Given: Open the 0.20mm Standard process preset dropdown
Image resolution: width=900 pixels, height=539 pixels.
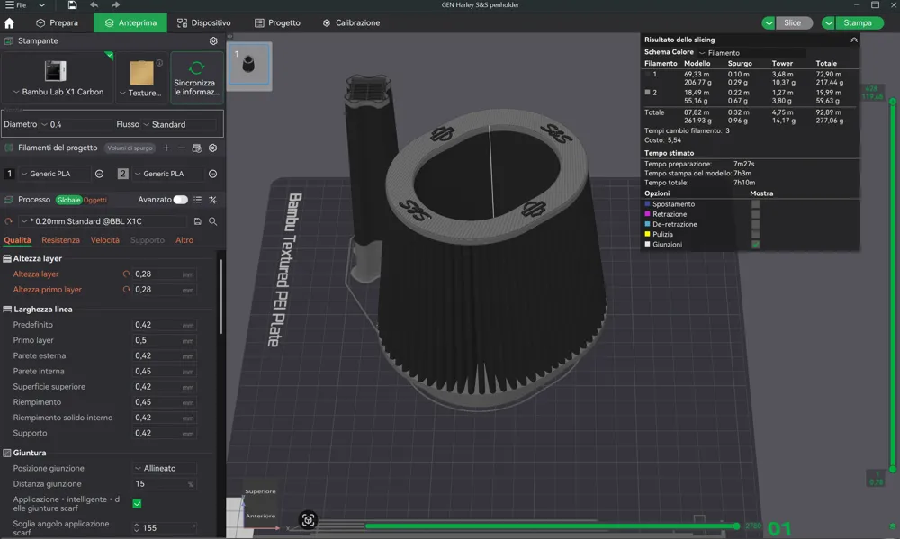Looking at the screenshot, I should (103, 221).
